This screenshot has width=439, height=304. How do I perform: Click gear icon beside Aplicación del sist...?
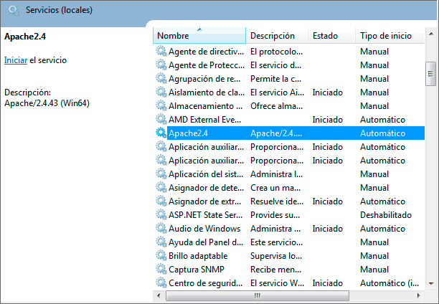click(161, 174)
